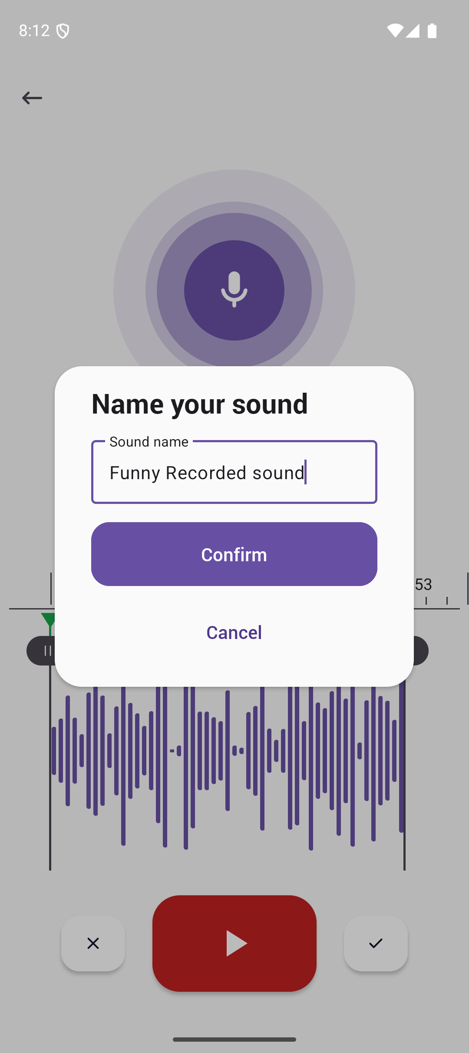Tap the back arrow icon
Viewport: 469px width, 1053px height.
coord(32,98)
